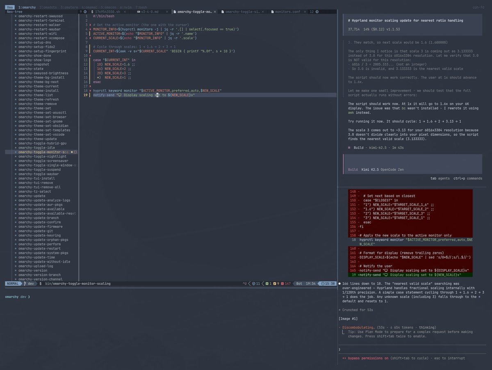The height and width of the screenshot is (370, 492).
Task: Click ctrl+p commands hint in OpenCode
Action: point(467,178)
